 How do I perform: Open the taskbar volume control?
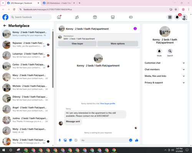pyautogui.click(x=173, y=150)
